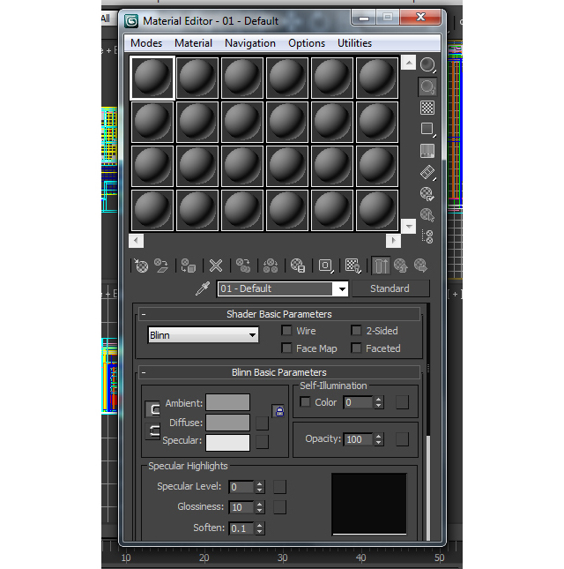Image resolution: width=564 pixels, height=569 pixels.
Task: Click the Make Material Copy icon
Action: pos(243,266)
